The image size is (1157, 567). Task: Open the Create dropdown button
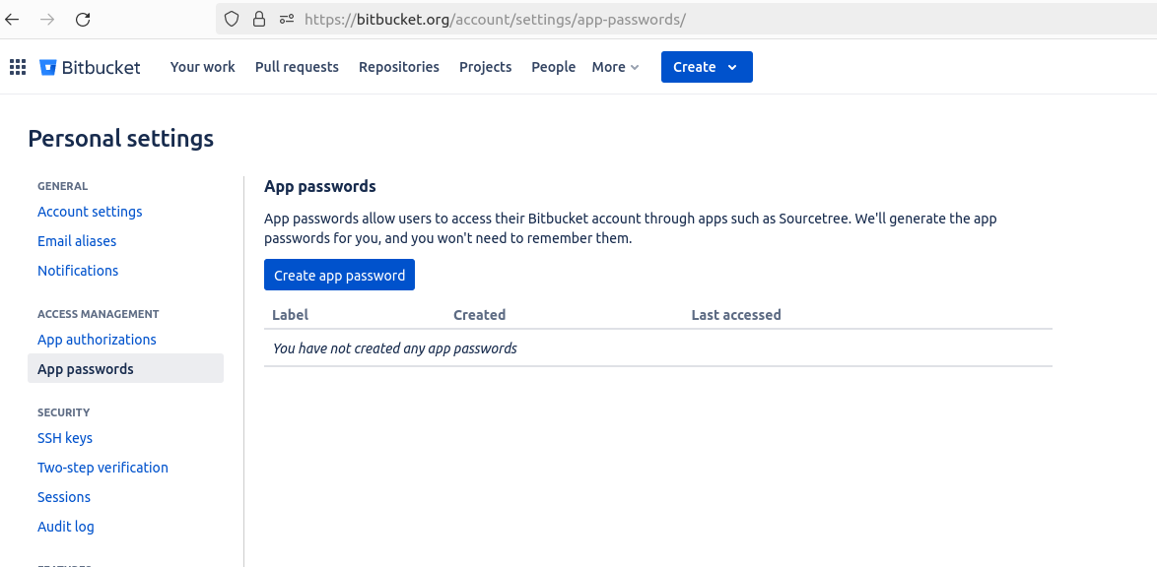(706, 67)
